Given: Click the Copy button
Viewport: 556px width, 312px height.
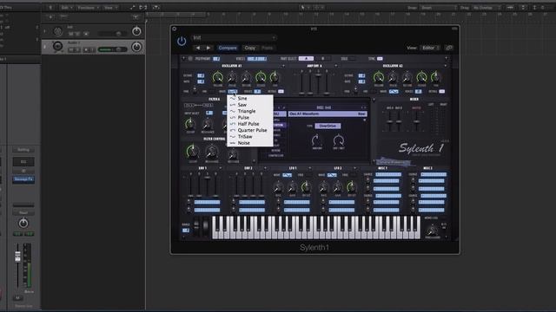Looking at the screenshot, I should [x=249, y=48].
